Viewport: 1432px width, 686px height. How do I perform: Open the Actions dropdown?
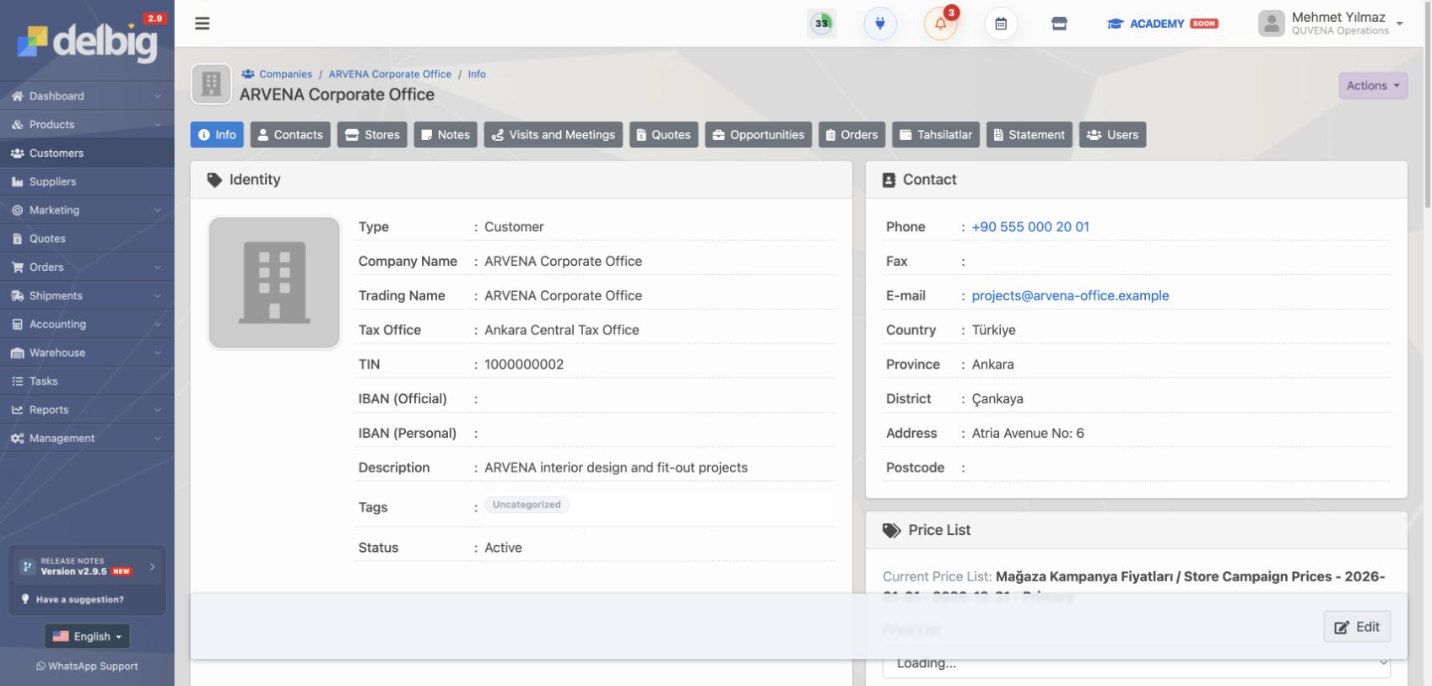click(x=1373, y=86)
